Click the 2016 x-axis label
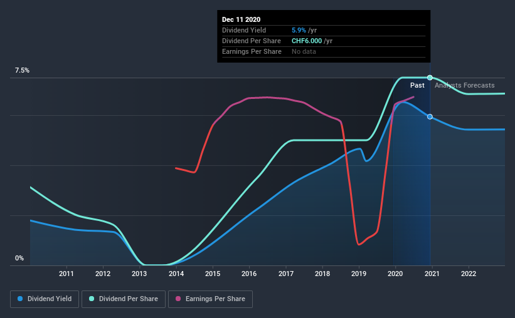Image resolution: width=515 pixels, height=318 pixels. 249,274
